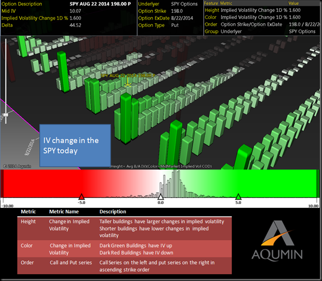Click the Option Type value Put

pos(175,25)
